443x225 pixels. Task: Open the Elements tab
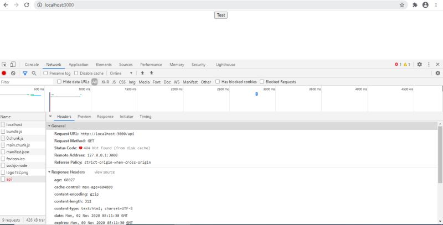click(104, 64)
